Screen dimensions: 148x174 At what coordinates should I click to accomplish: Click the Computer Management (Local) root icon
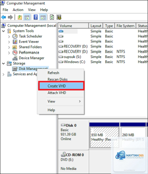pos(3,26)
